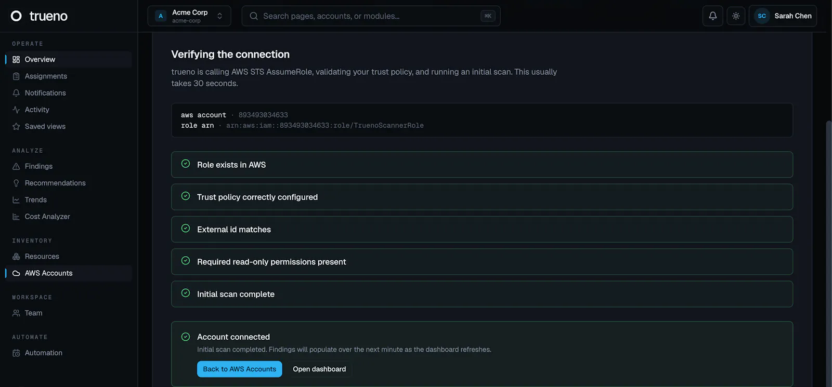Click the External id matches row
This screenshot has width=832, height=387.
click(x=482, y=229)
